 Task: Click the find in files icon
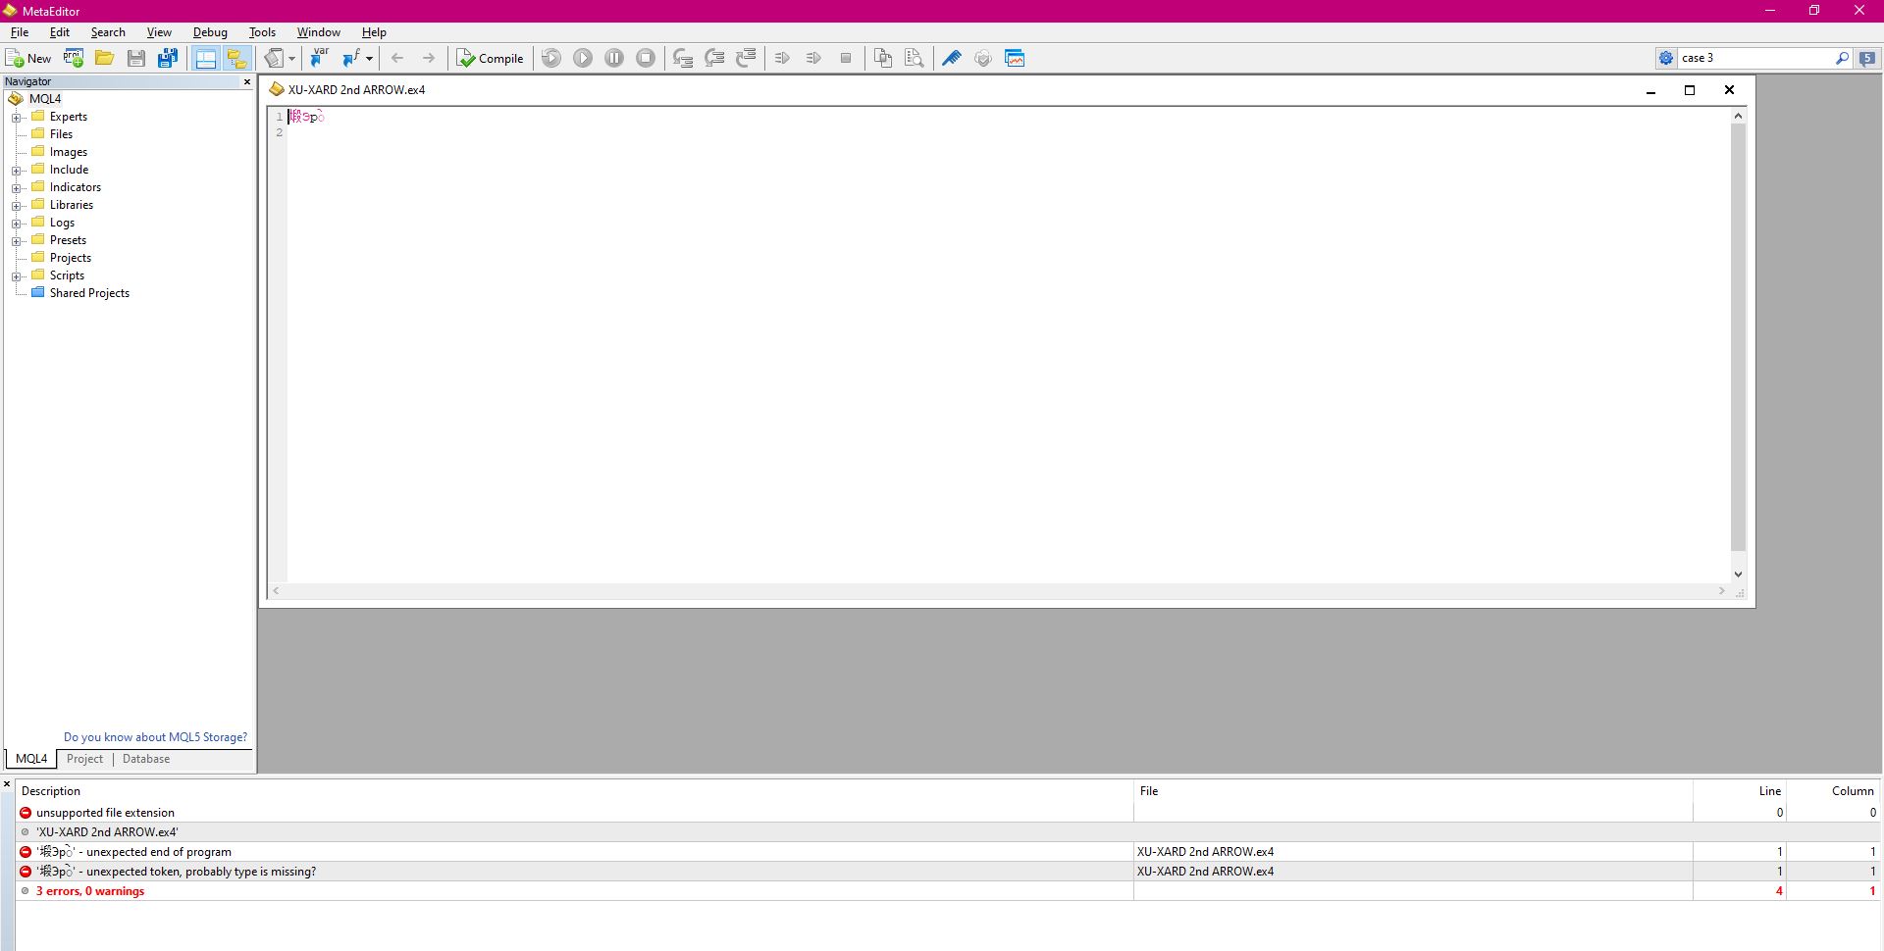point(915,59)
